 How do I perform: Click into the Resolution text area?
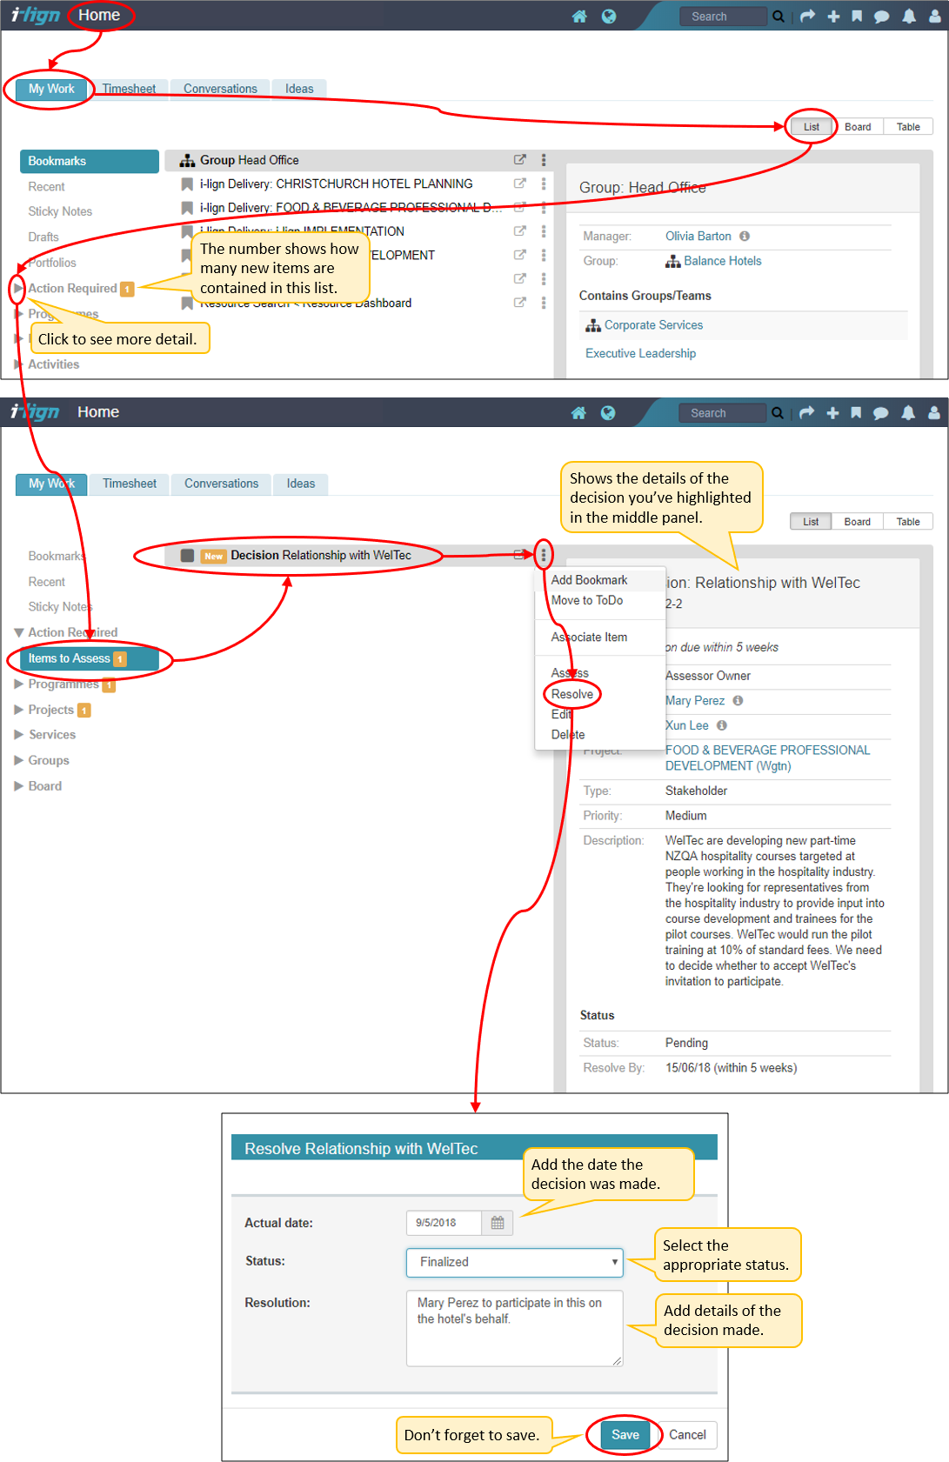(515, 1328)
